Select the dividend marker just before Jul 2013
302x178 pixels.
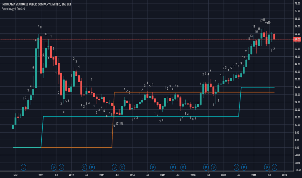[x=115, y=167]
